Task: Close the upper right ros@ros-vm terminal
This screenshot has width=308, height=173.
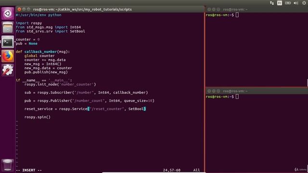Action: (209, 9)
